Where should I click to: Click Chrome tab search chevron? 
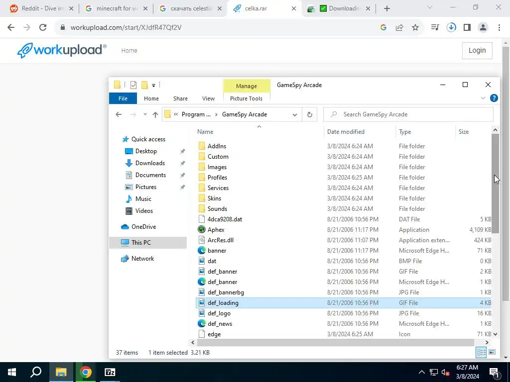pos(430,7)
